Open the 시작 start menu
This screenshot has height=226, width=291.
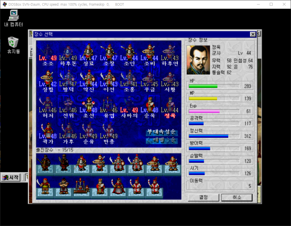(11, 178)
